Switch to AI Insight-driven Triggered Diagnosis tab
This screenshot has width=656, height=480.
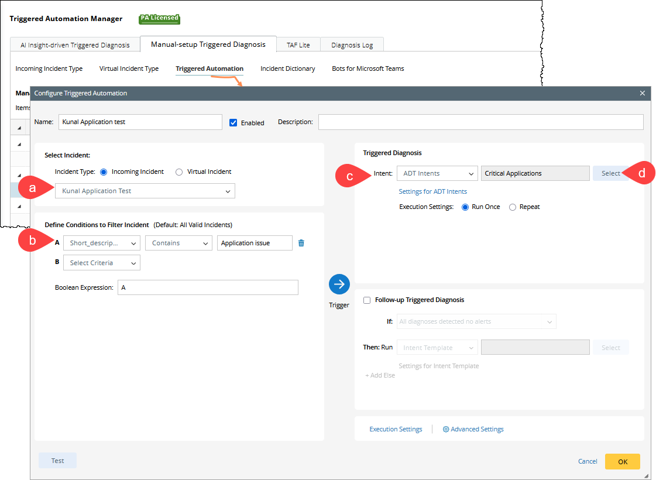(x=75, y=45)
